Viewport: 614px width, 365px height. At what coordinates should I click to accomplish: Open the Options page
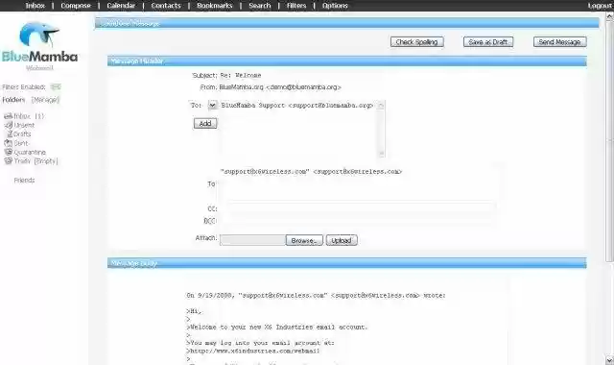click(335, 6)
